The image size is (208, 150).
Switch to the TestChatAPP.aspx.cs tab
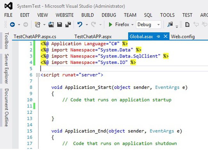35,36
